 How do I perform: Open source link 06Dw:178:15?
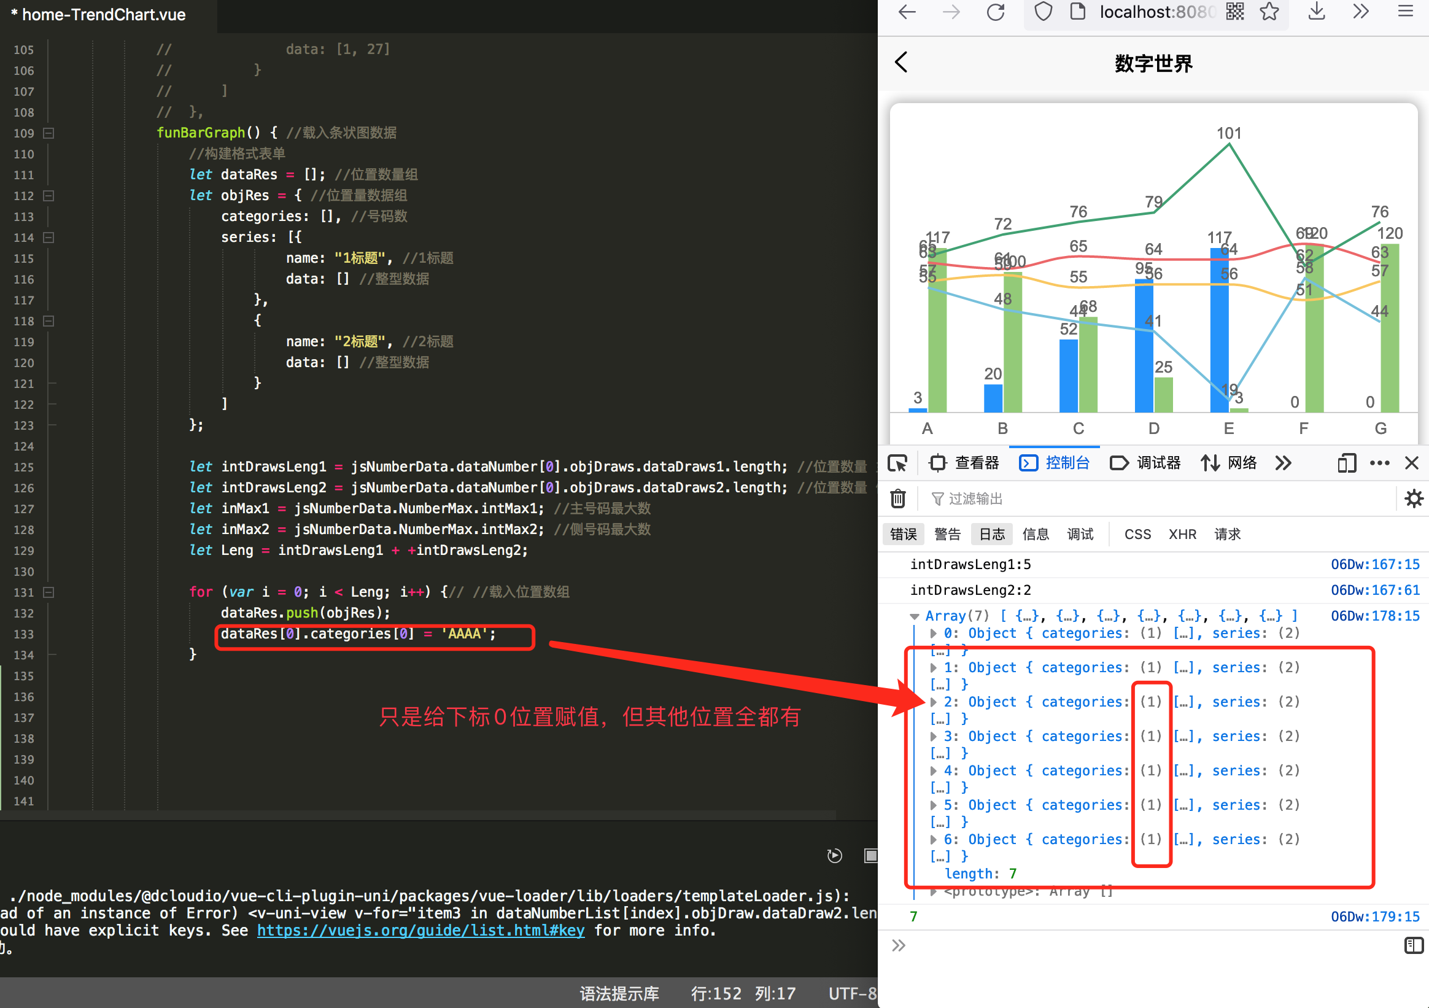pyautogui.click(x=1375, y=616)
